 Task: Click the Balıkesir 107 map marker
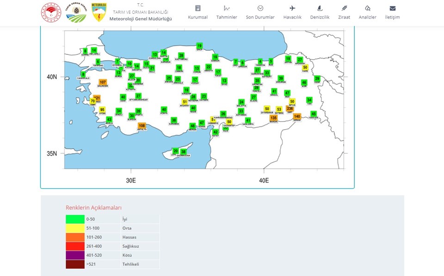pyautogui.click(x=103, y=82)
